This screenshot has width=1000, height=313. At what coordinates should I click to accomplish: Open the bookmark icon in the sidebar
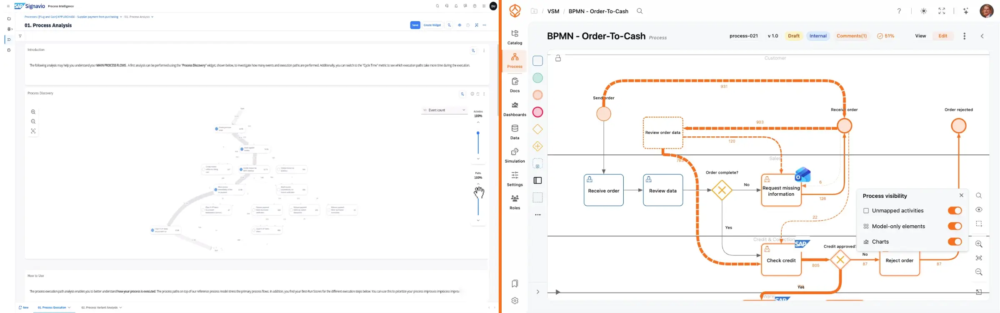click(x=515, y=283)
